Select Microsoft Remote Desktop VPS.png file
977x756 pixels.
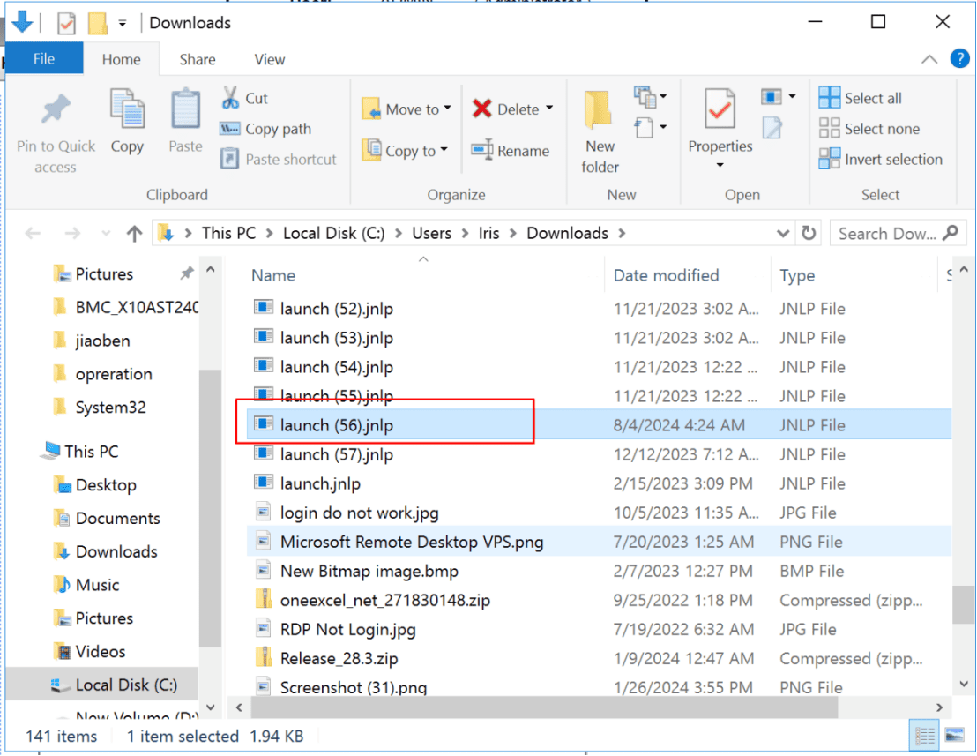coord(600,542)
